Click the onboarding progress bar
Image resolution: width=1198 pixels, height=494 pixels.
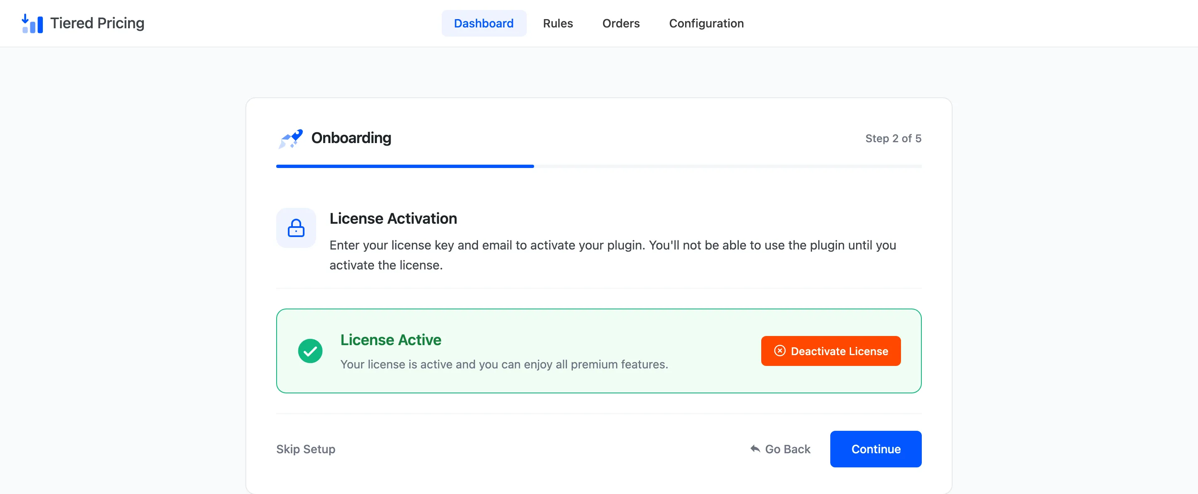click(599, 166)
